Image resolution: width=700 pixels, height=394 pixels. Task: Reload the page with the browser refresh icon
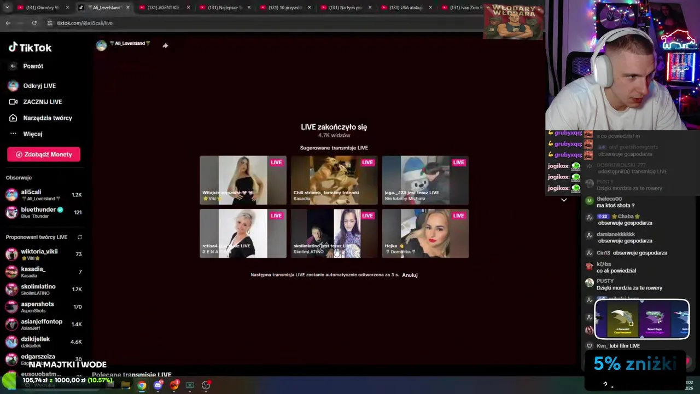pos(34,23)
